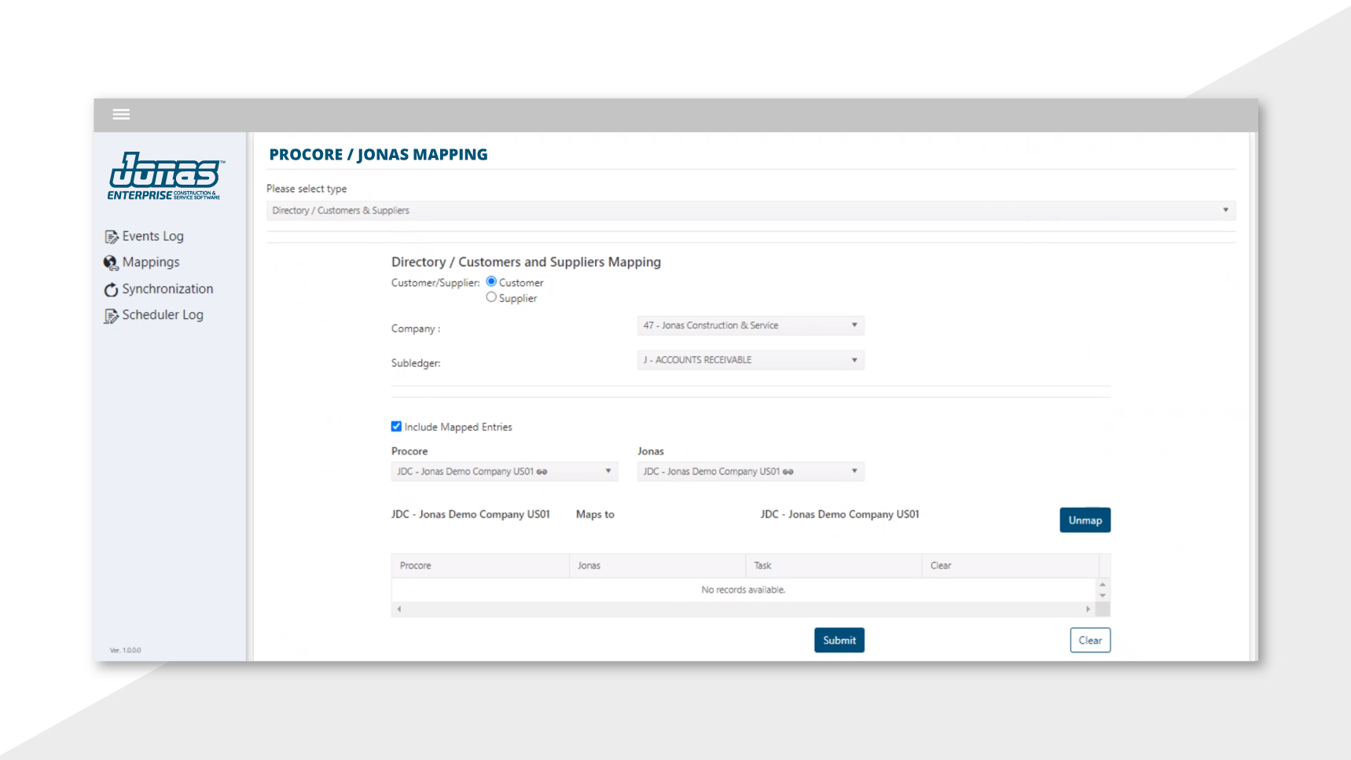This screenshot has width=1351, height=760.
Task: Click the Unmap button
Action: (1085, 520)
